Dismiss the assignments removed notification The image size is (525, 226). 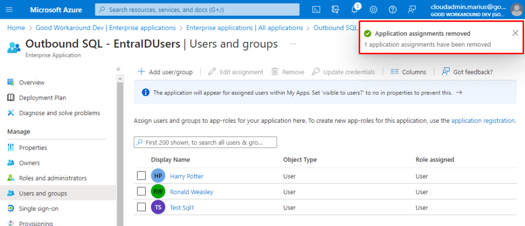pos(515,33)
